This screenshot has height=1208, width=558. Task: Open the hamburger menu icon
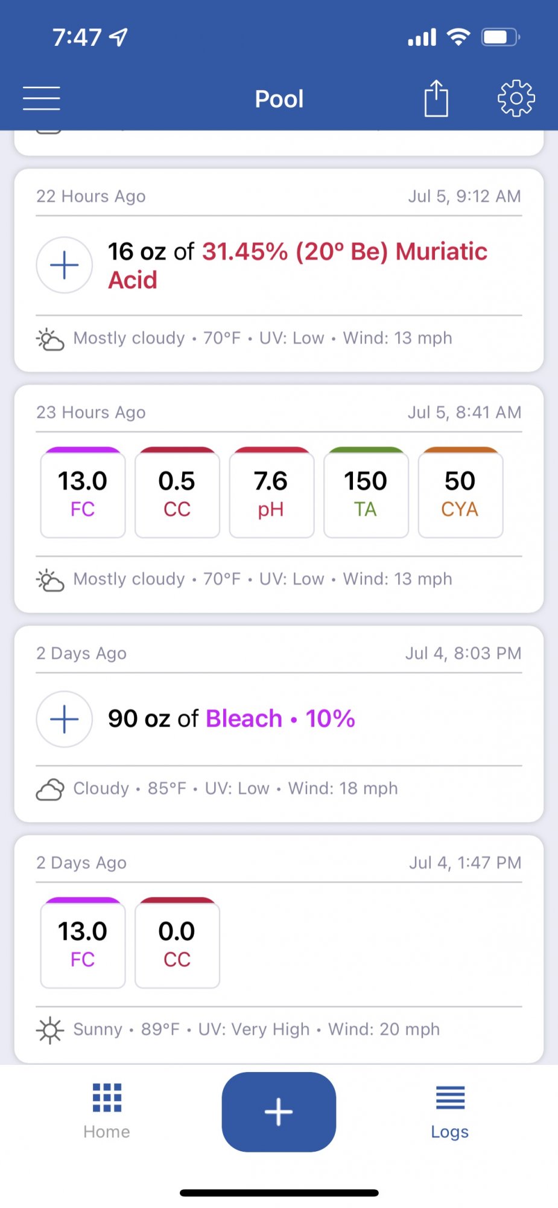click(x=42, y=98)
